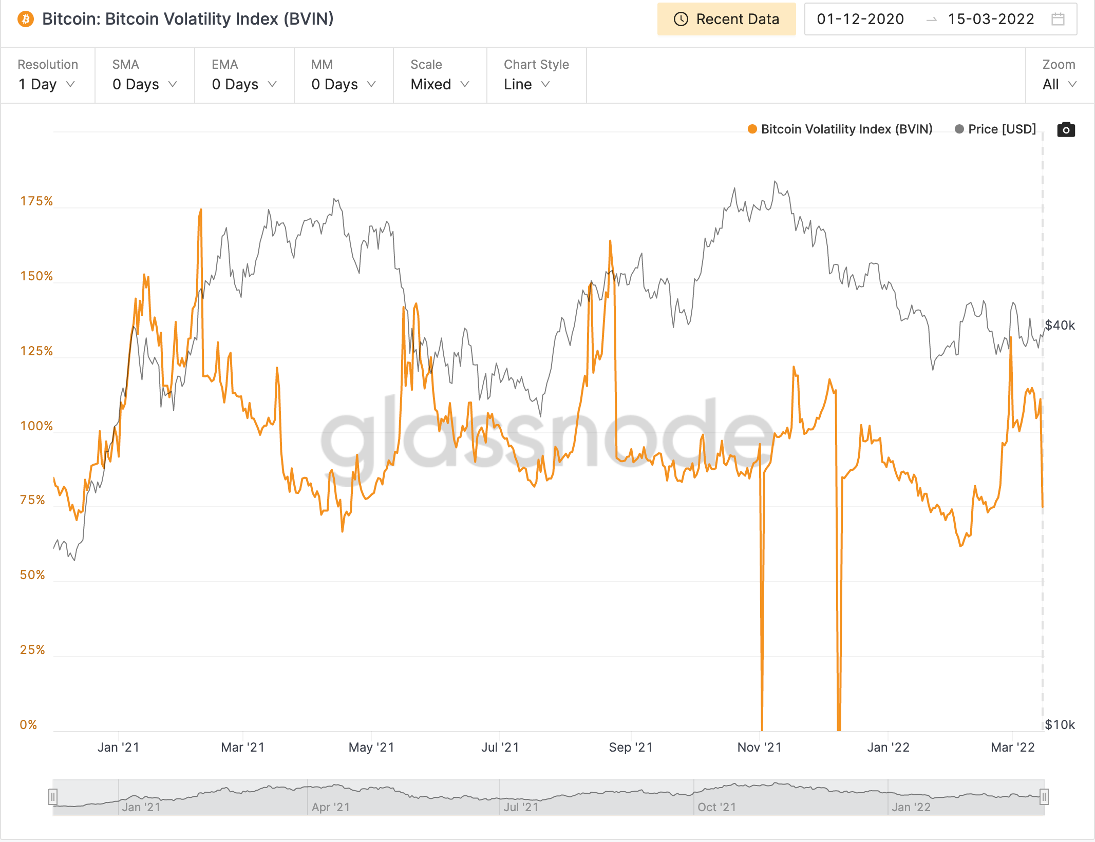The width and height of the screenshot is (1095, 842).
Task: Click the camera screenshot icon
Action: click(1066, 129)
